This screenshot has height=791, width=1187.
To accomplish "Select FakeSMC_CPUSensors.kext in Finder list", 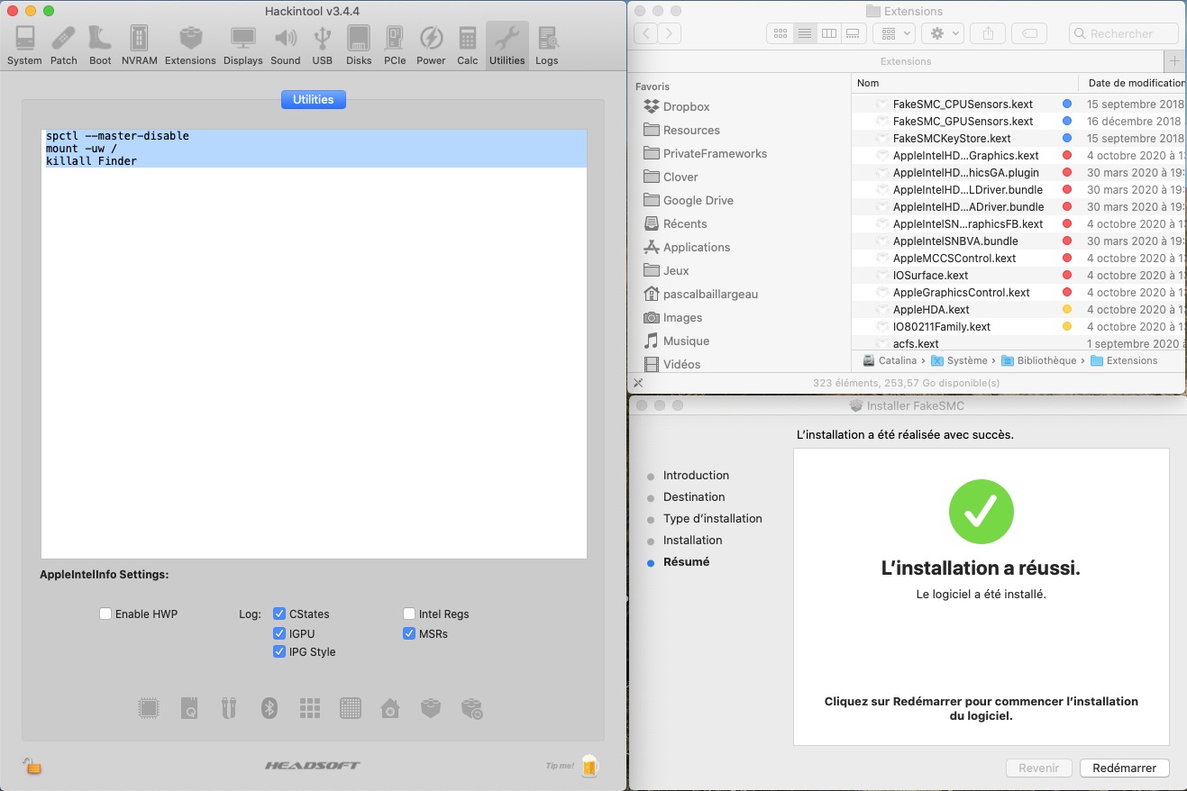I will click(1018, 105).
